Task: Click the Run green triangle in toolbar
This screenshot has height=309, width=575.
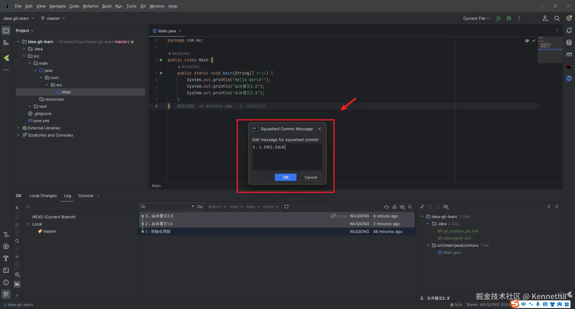Action: click(499, 18)
